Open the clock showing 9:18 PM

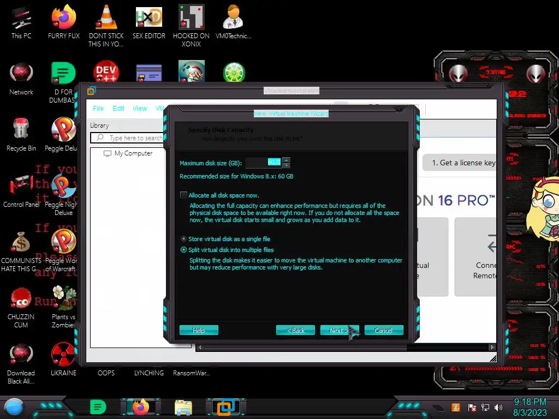(x=530, y=407)
